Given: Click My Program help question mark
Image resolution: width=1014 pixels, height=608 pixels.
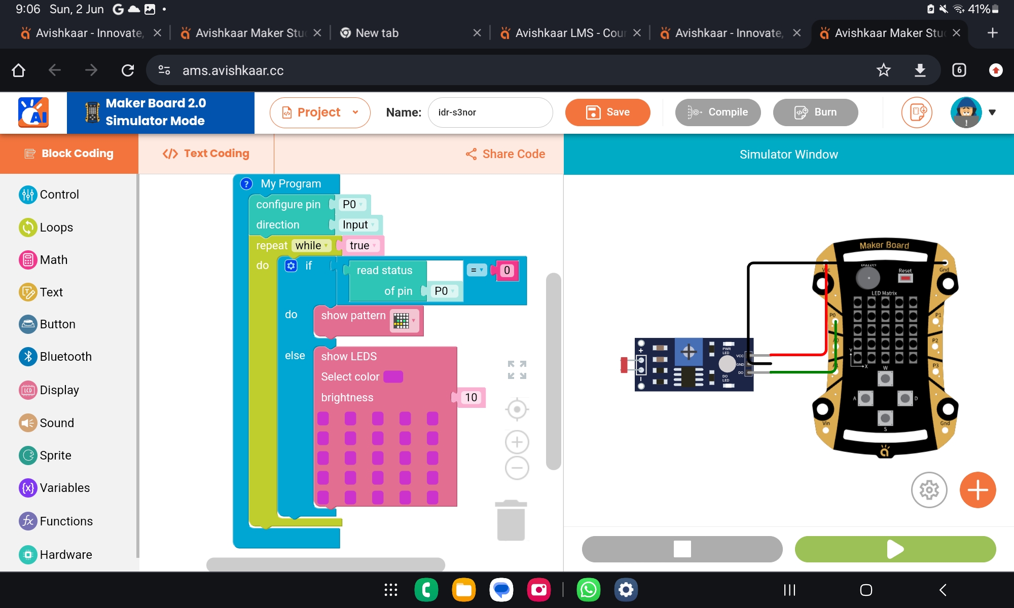Looking at the screenshot, I should tap(246, 183).
